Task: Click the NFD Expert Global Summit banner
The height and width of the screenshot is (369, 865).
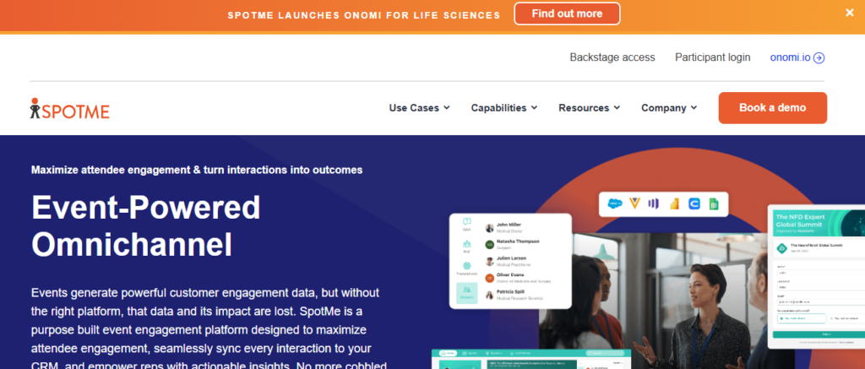Action: tap(818, 222)
